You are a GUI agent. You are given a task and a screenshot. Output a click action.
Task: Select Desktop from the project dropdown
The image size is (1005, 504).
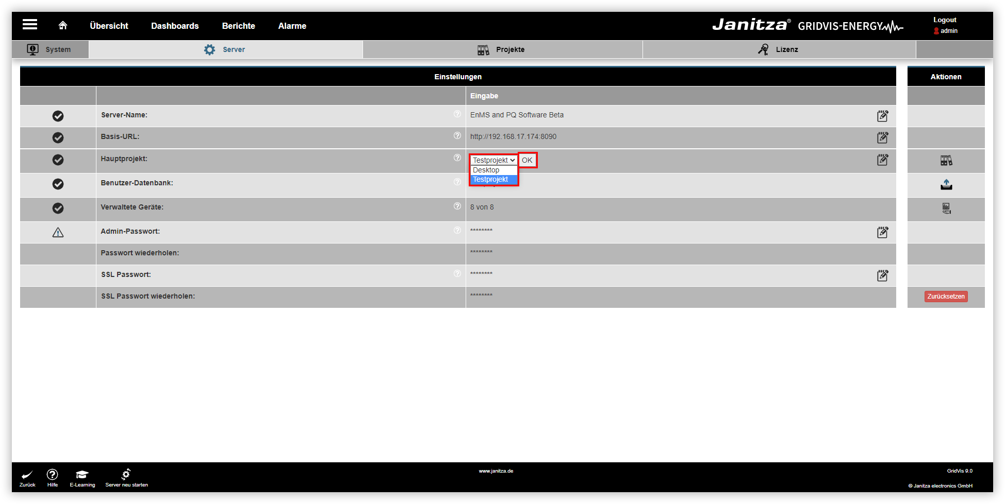pyautogui.click(x=486, y=170)
